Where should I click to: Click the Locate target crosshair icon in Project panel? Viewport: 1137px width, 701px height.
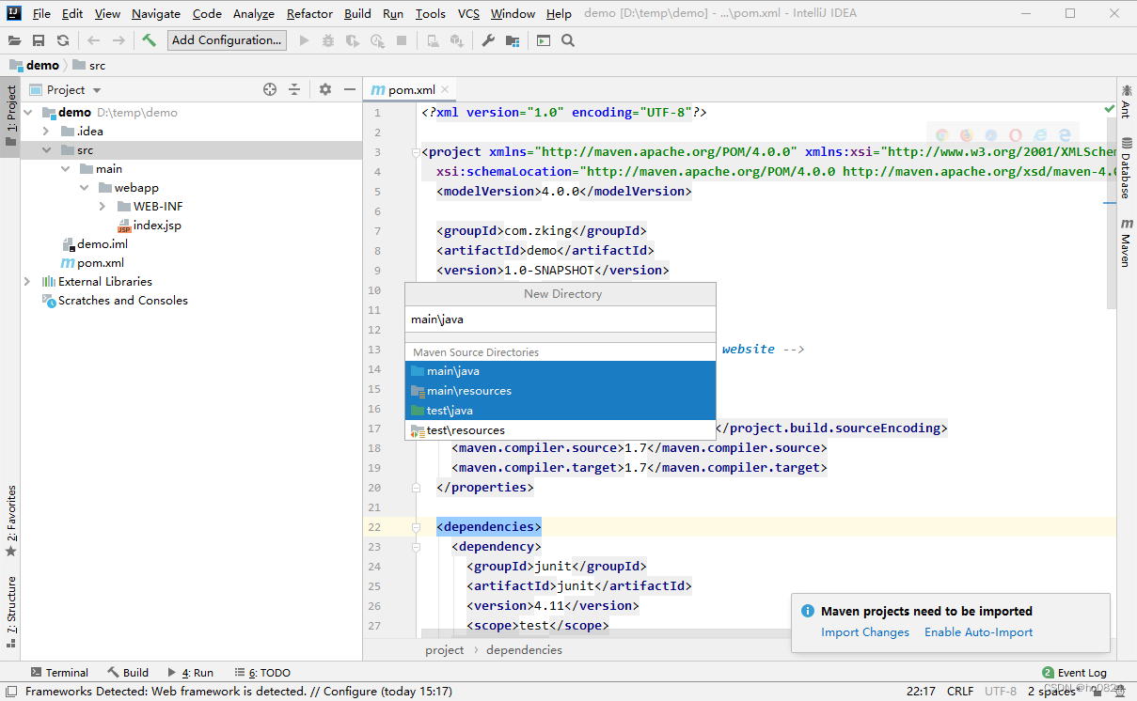click(x=270, y=89)
